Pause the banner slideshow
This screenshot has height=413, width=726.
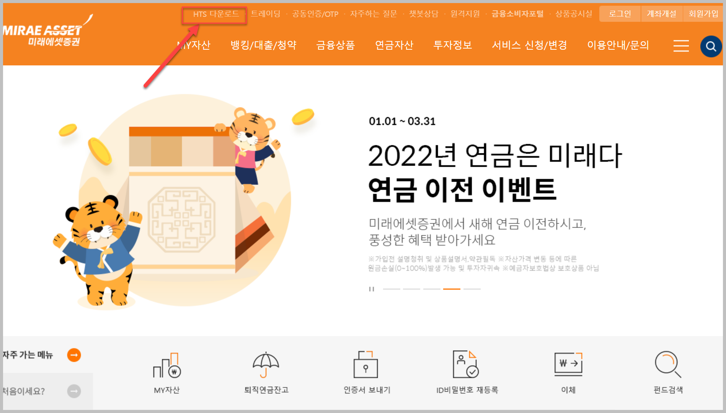click(x=371, y=289)
